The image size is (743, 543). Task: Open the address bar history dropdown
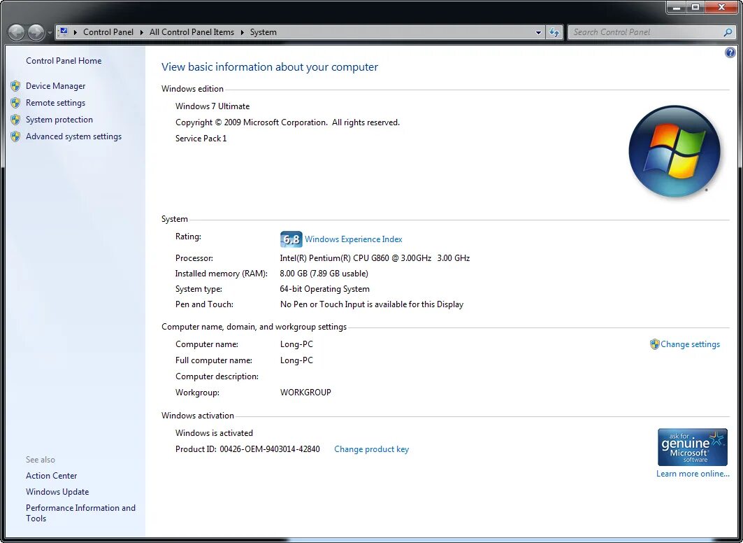click(538, 32)
